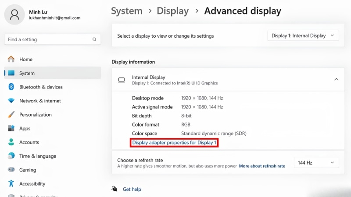Open Gaming settings
This screenshot has height=197, width=351.
[x=52, y=170]
